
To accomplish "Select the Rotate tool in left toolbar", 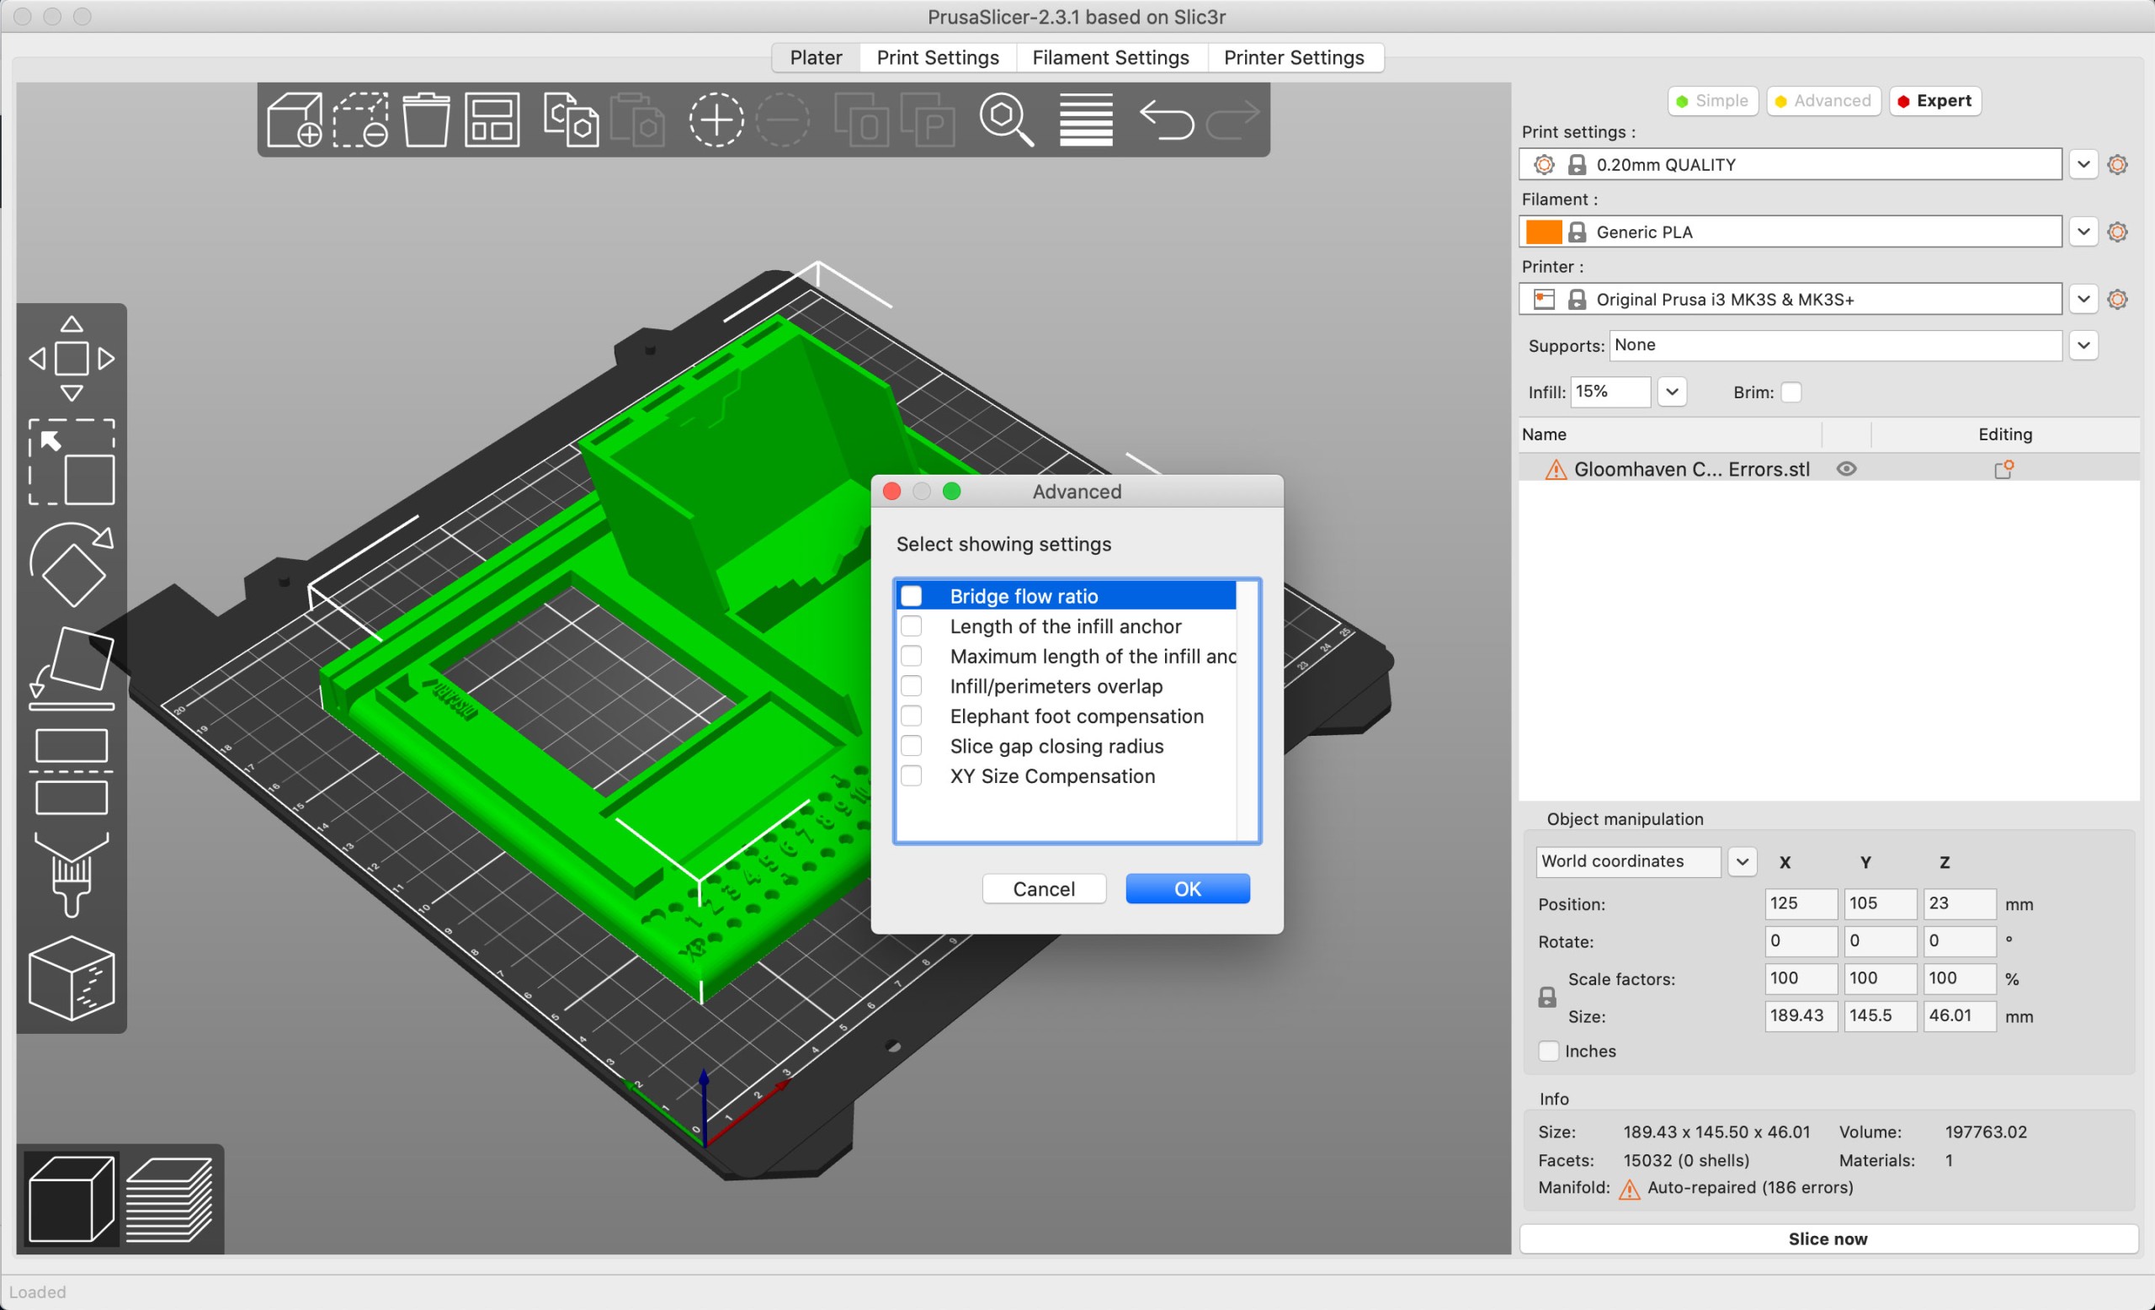I will tap(71, 566).
